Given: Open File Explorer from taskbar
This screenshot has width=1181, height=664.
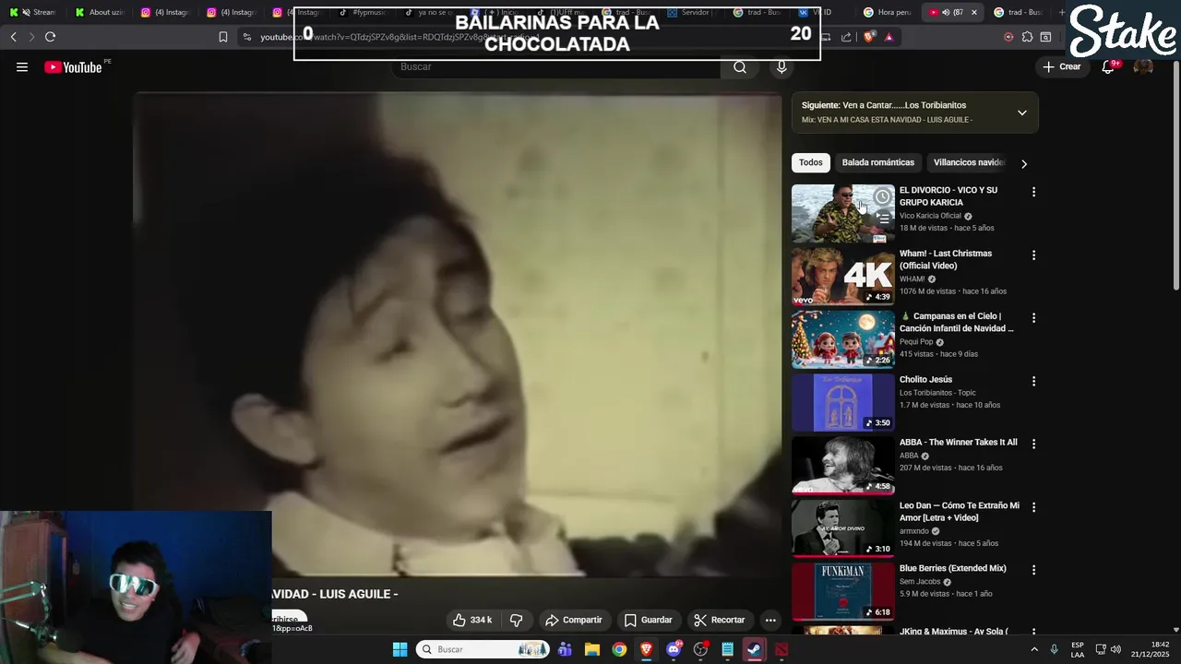Looking at the screenshot, I should [592, 649].
